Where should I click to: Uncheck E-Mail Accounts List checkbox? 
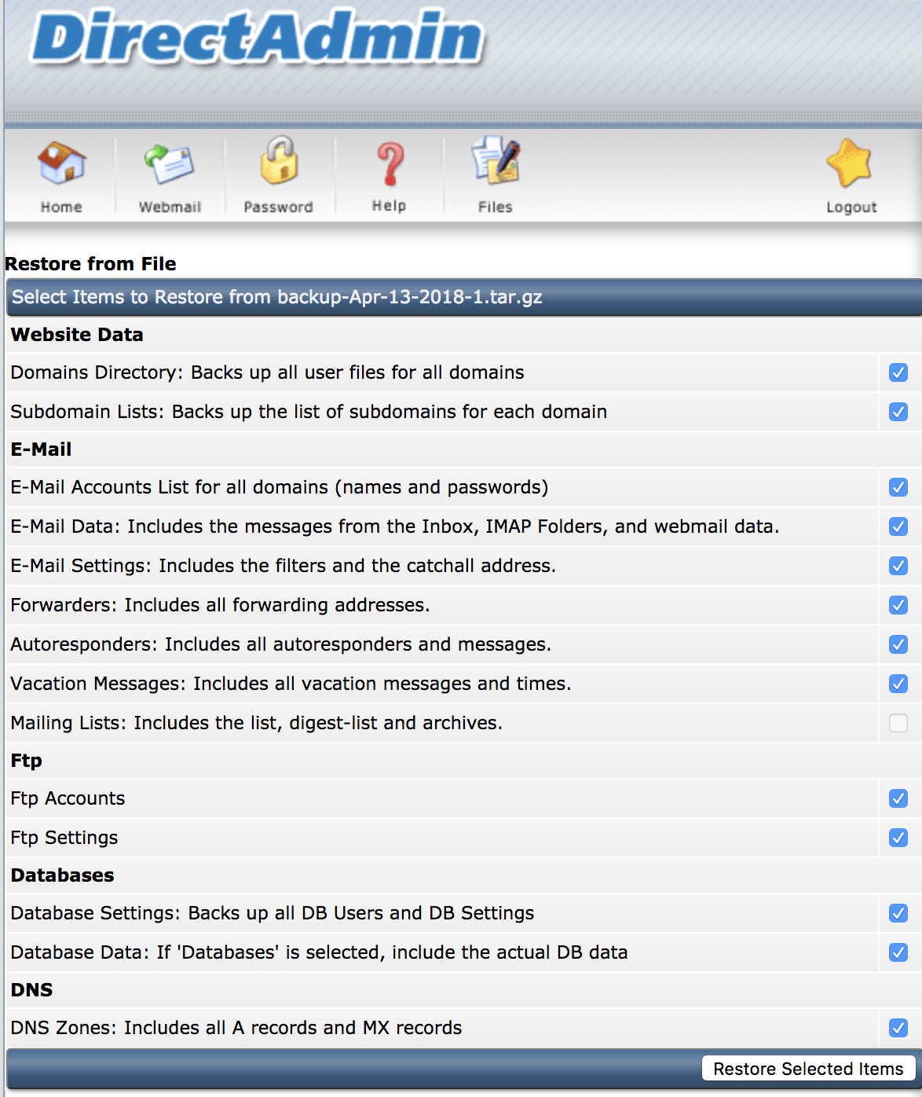[898, 487]
